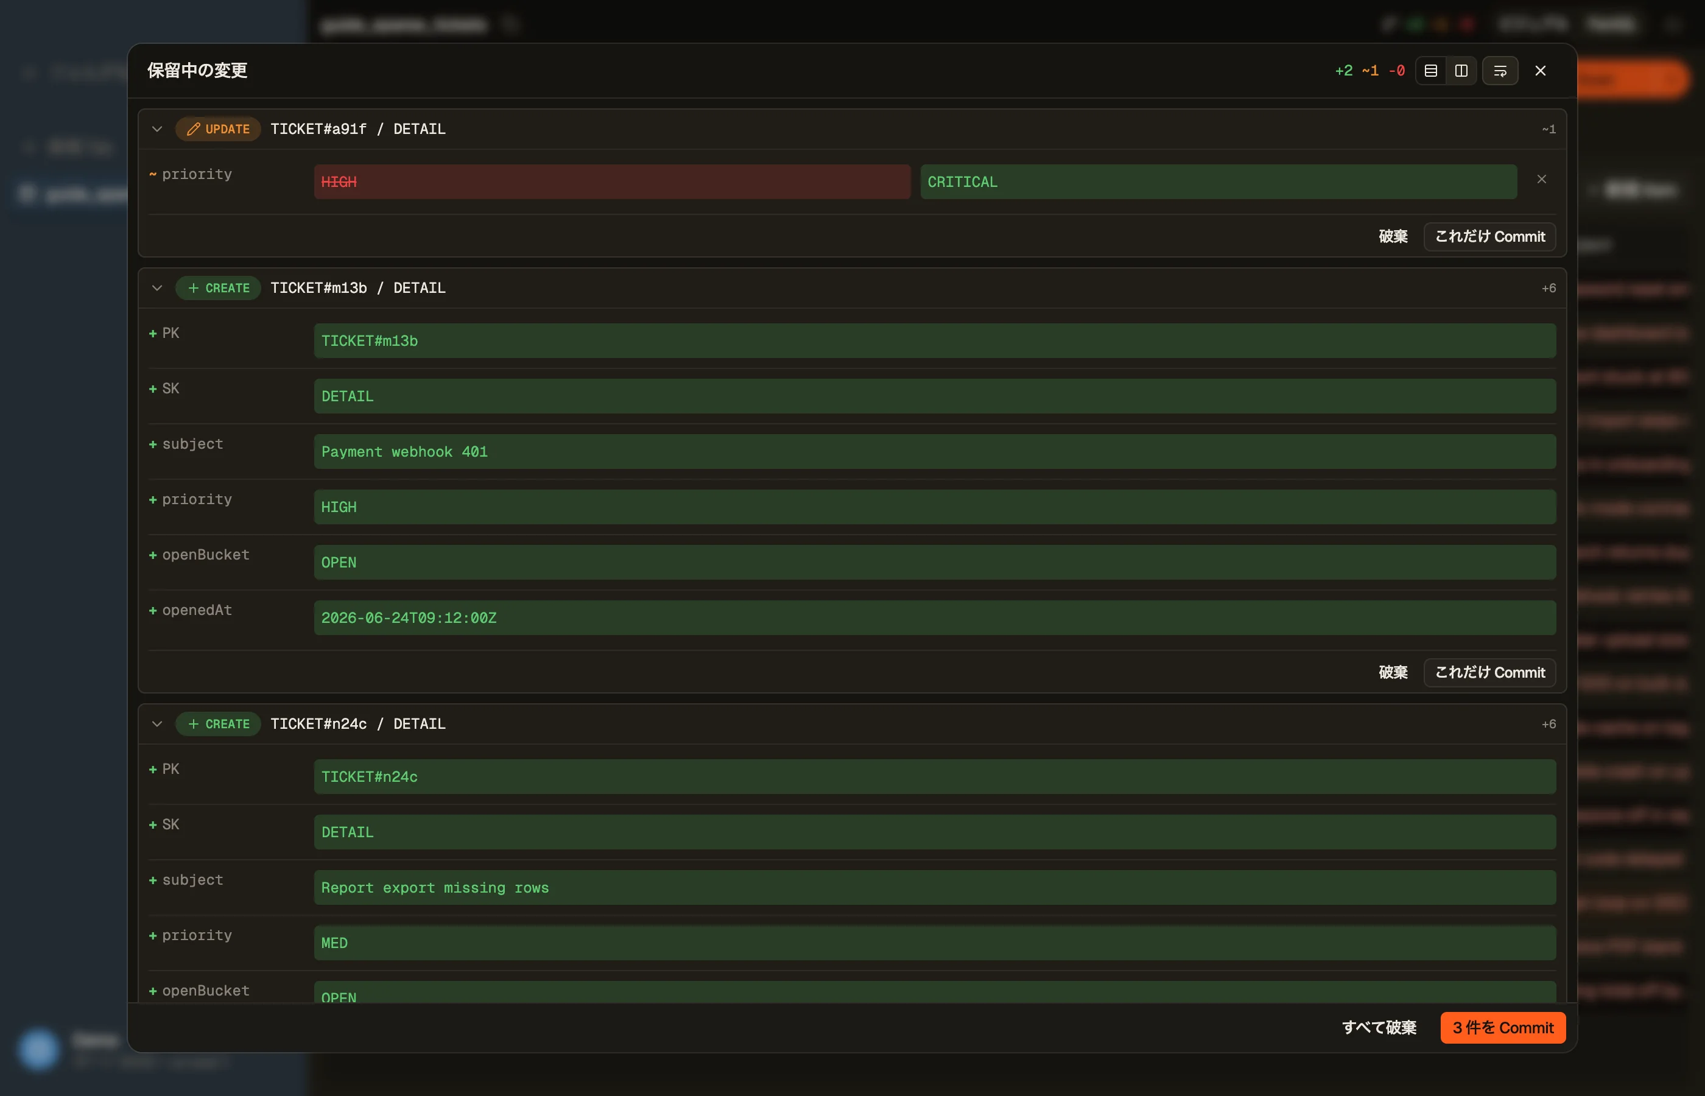Click the UPDATE pencil badge on TICKET#a91f

click(218, 129)
